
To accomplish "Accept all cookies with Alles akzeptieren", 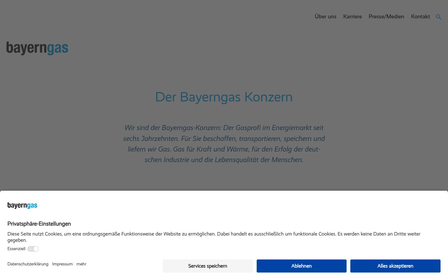I will click(x=395, y=266).
